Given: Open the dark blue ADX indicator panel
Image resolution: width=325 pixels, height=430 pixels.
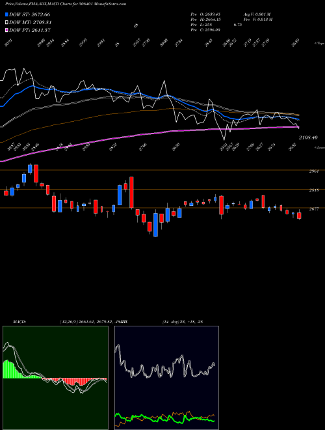Looking at the screenshot, I should tap(166, 378).
